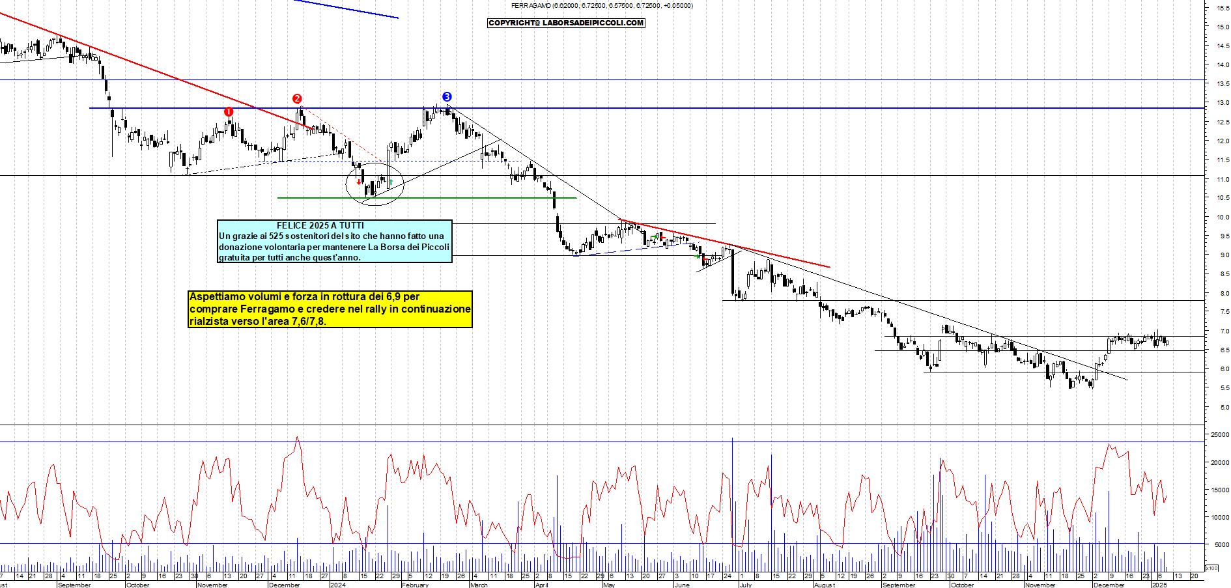This screenshot has height=588, width=1231.
Task: Click the 2024 year label on time axis
Action: point(337,585)
